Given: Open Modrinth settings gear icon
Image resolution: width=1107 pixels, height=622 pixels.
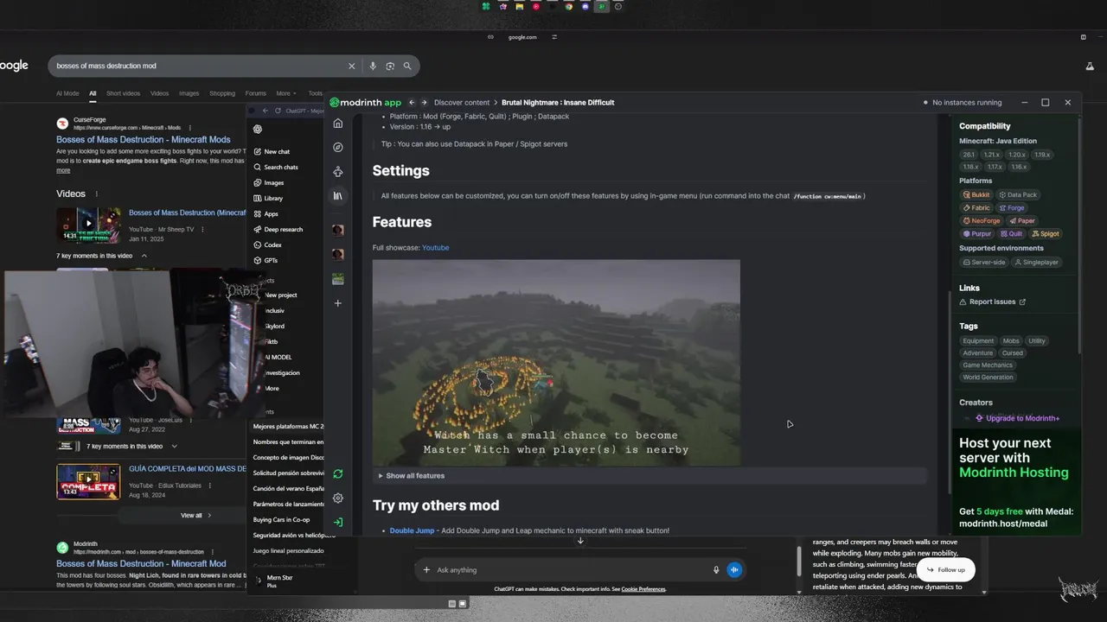Looking at the screenshot, I should point(338,498).
